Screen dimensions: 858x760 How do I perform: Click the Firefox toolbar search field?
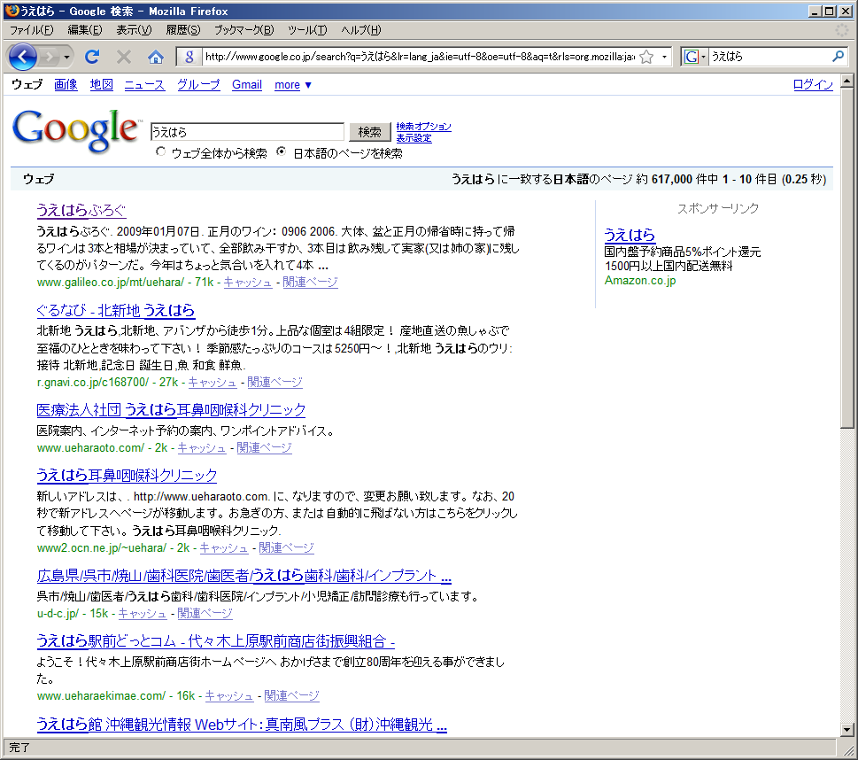point(769,57)
